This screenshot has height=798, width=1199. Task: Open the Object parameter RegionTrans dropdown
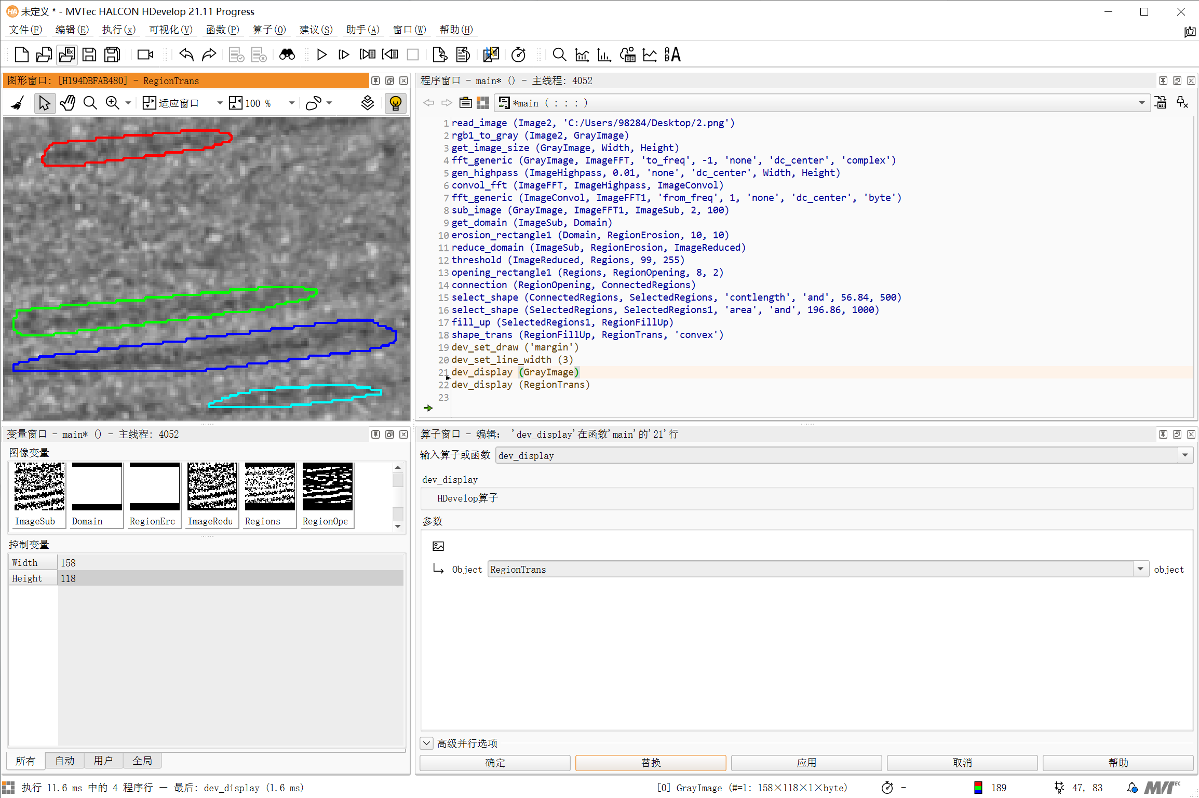point(1140,569)
